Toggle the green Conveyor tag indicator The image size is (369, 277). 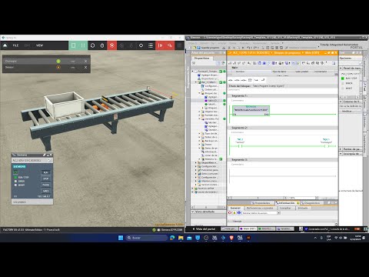(x=58, y=61)
